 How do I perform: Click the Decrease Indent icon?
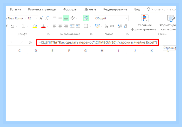[72, 26]
